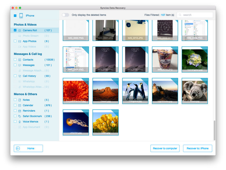226x170 pixels.
Task: Open the Calendar category icon
Action: click(20, 105)
